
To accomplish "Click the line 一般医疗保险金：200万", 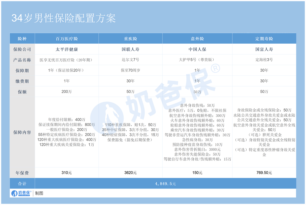I will click(x=67, y=130).
